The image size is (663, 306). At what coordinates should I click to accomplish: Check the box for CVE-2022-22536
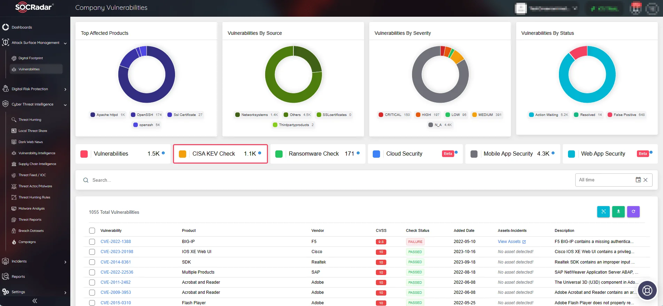92,272
